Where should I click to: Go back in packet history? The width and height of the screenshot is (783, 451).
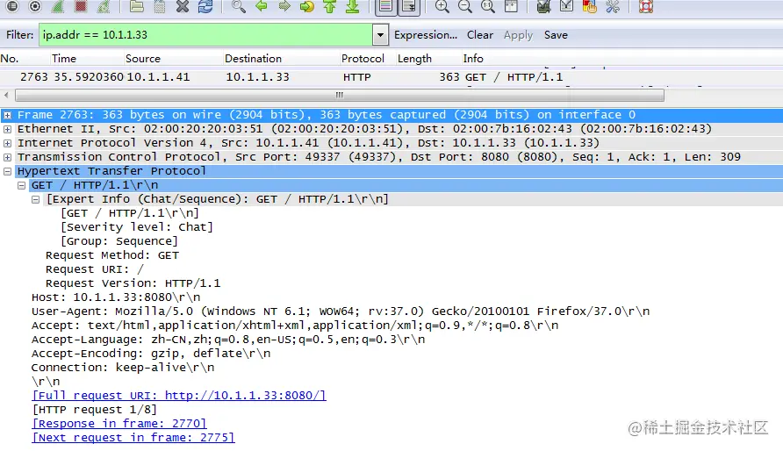pos(262,6)
